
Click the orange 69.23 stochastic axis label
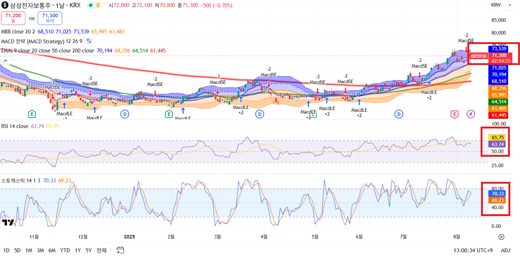pyautogui.click(x=498, y=200)
